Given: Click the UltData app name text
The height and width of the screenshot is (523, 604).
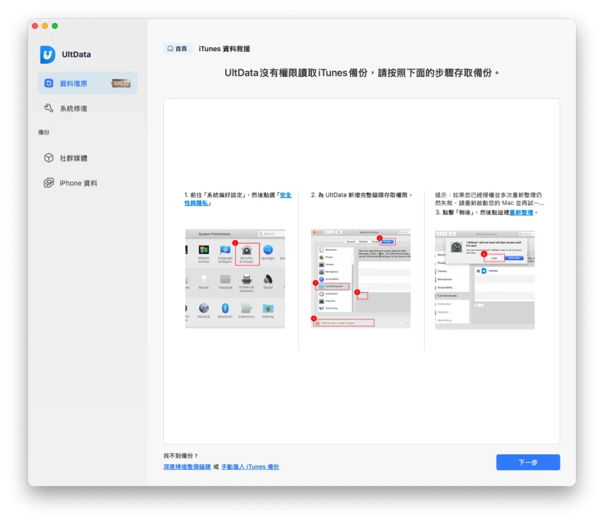Looking at the screenshot, I should pyautogui.click(x=76, y=55).
